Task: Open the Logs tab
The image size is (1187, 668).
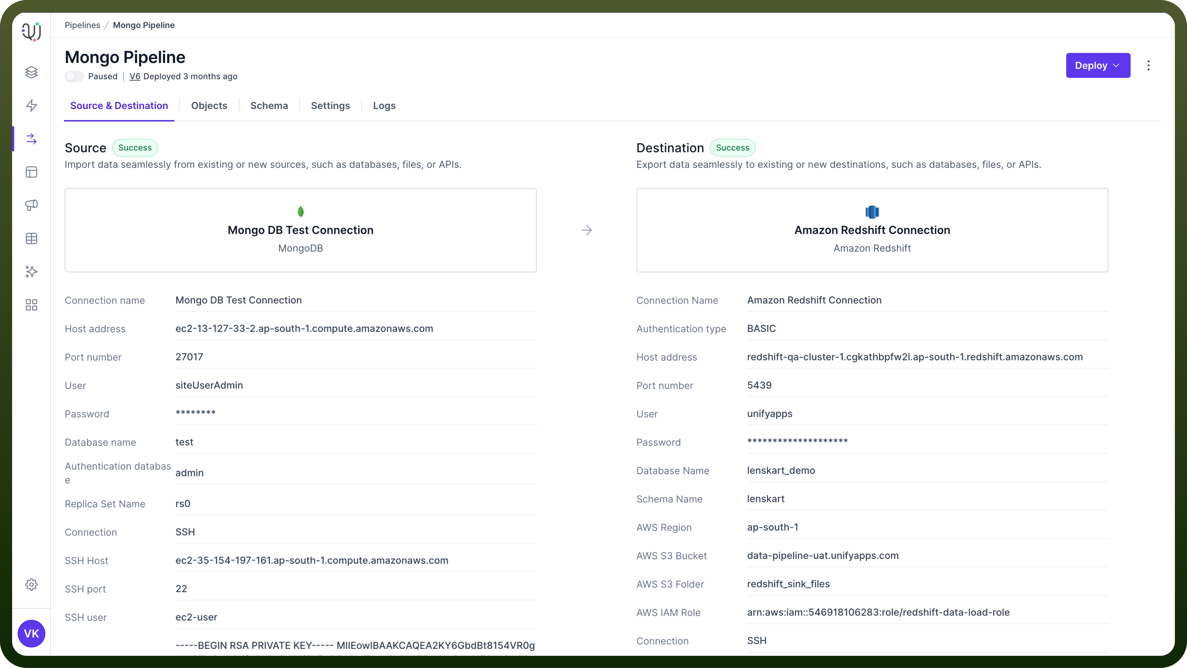Action: 384,105
